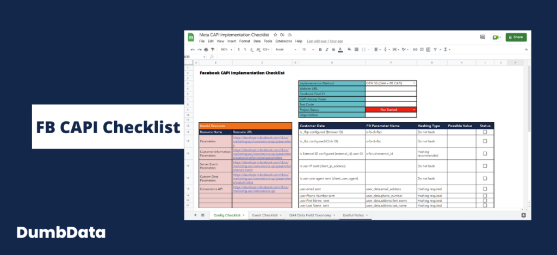
Task: Open the text rotation dropdown
Action: [405, 49]
